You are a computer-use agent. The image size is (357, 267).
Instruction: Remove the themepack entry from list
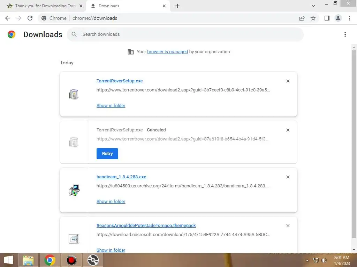[x=288, y=226]
